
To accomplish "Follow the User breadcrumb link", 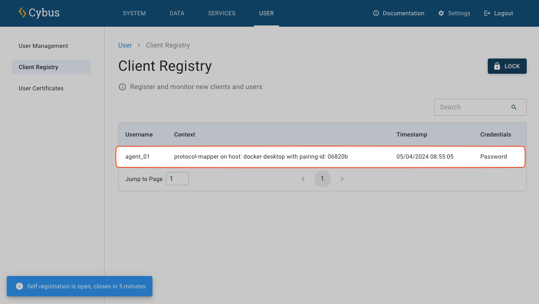I will 125,45.
